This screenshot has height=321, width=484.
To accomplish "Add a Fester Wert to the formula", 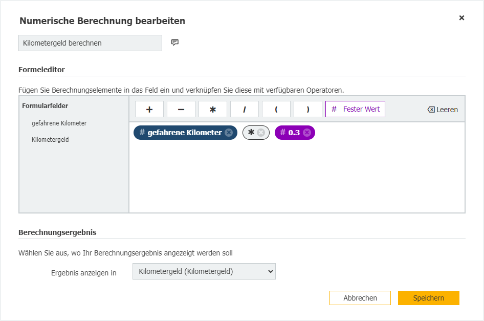I will [x=355, y=109].
